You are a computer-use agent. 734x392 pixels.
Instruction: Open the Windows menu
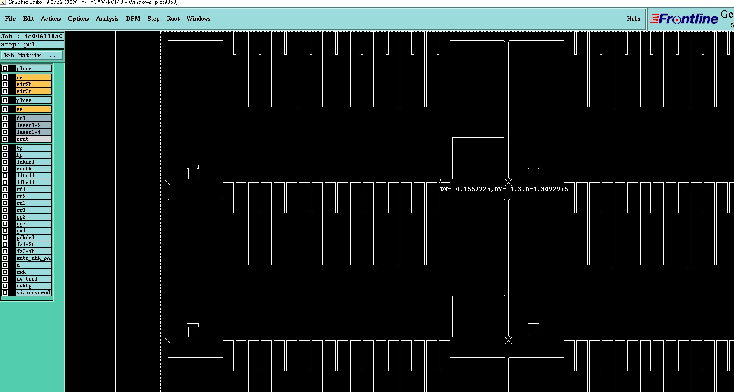(199, 19)
